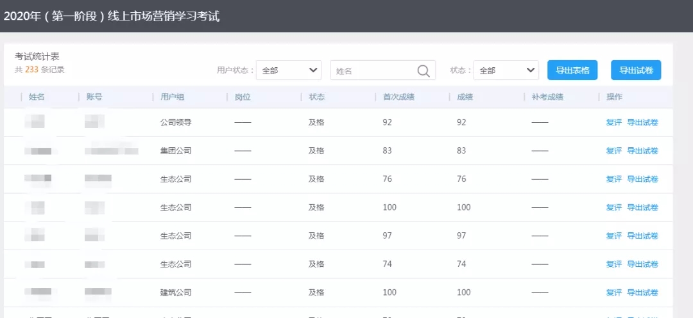Select the 公司领导 user group cell
693x318 pixels.
tap(176, 122)
